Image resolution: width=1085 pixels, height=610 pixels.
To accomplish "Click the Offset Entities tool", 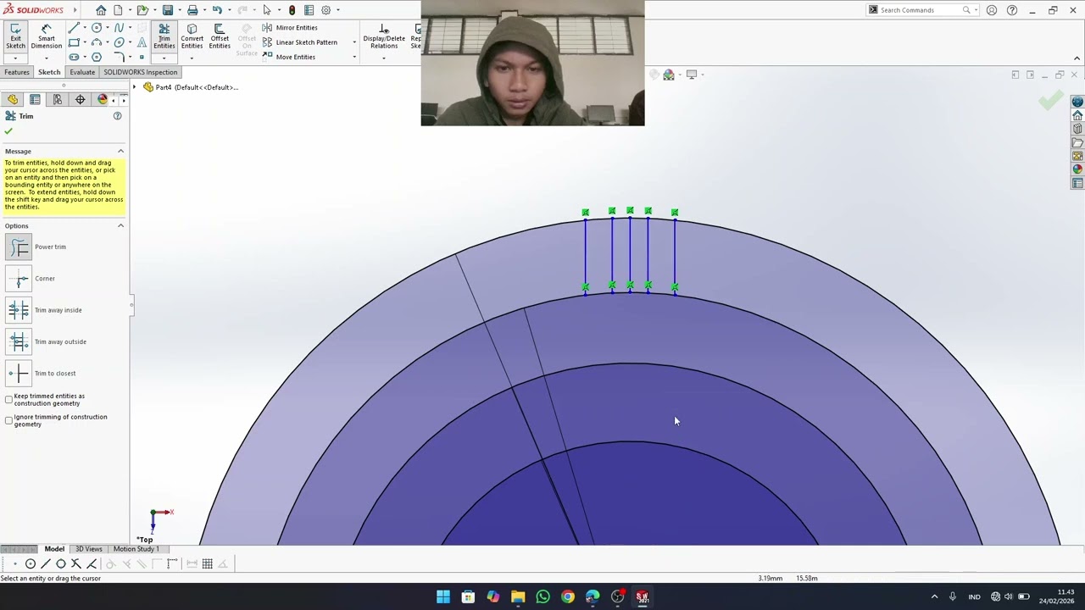I will point(220,35).
